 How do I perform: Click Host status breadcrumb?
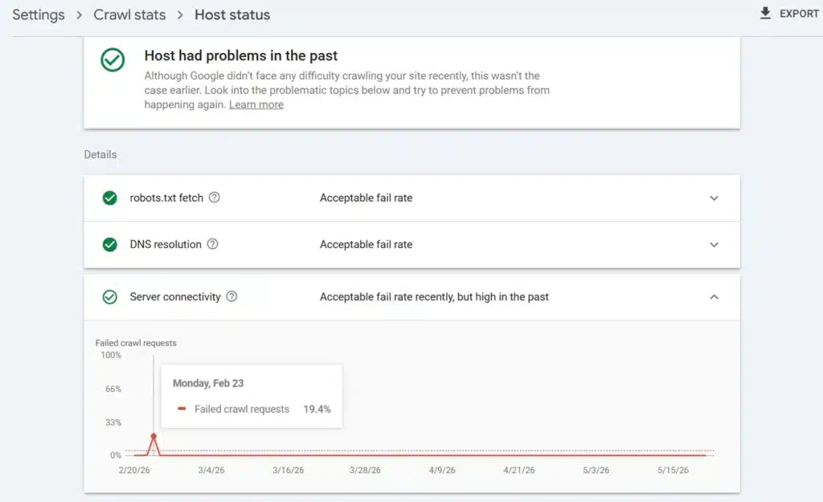(232, 14)
